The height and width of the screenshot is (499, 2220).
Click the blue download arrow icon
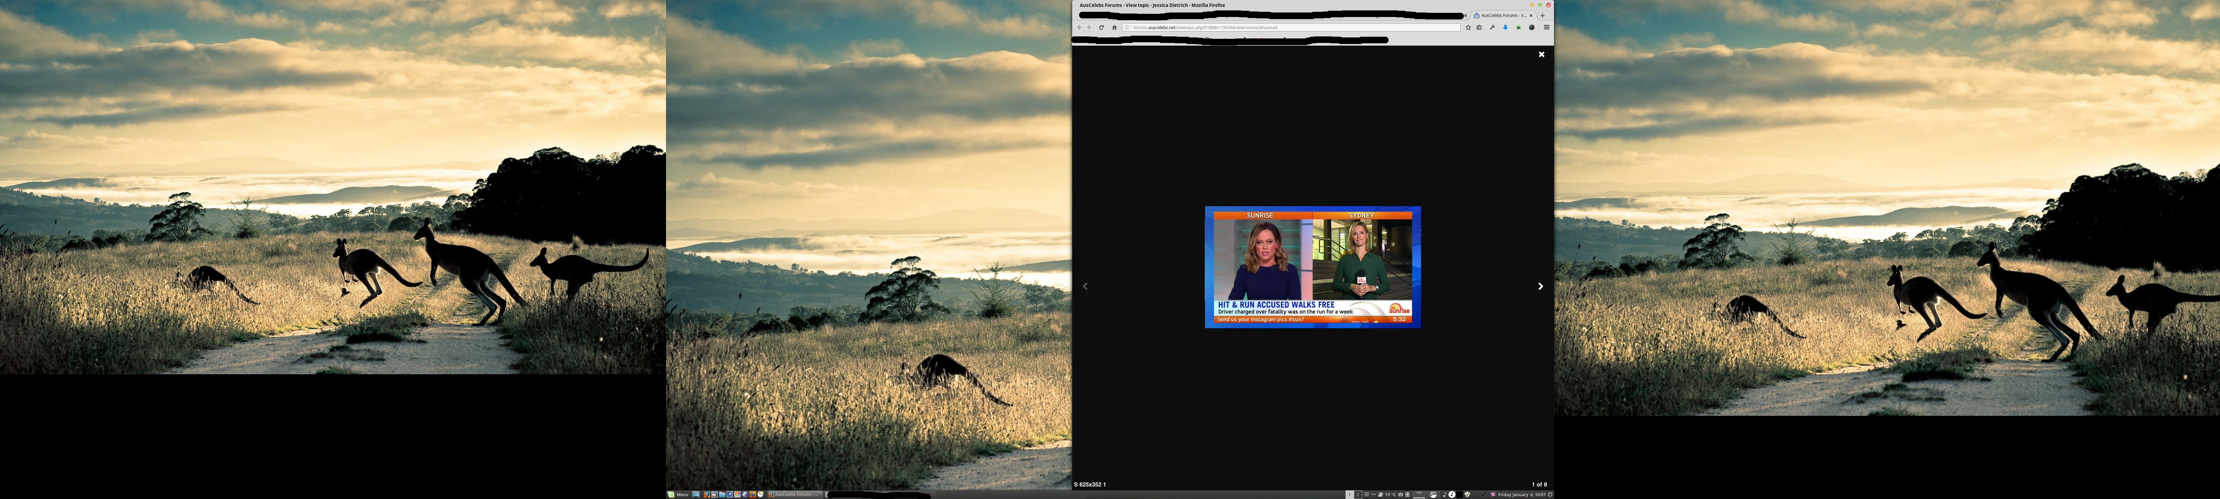pyautogui.click(x=1505, y=27)
